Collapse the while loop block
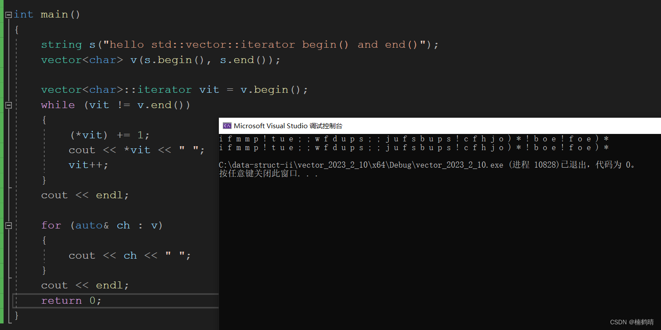Screen dimensions: 661x330 pos(8,105)
